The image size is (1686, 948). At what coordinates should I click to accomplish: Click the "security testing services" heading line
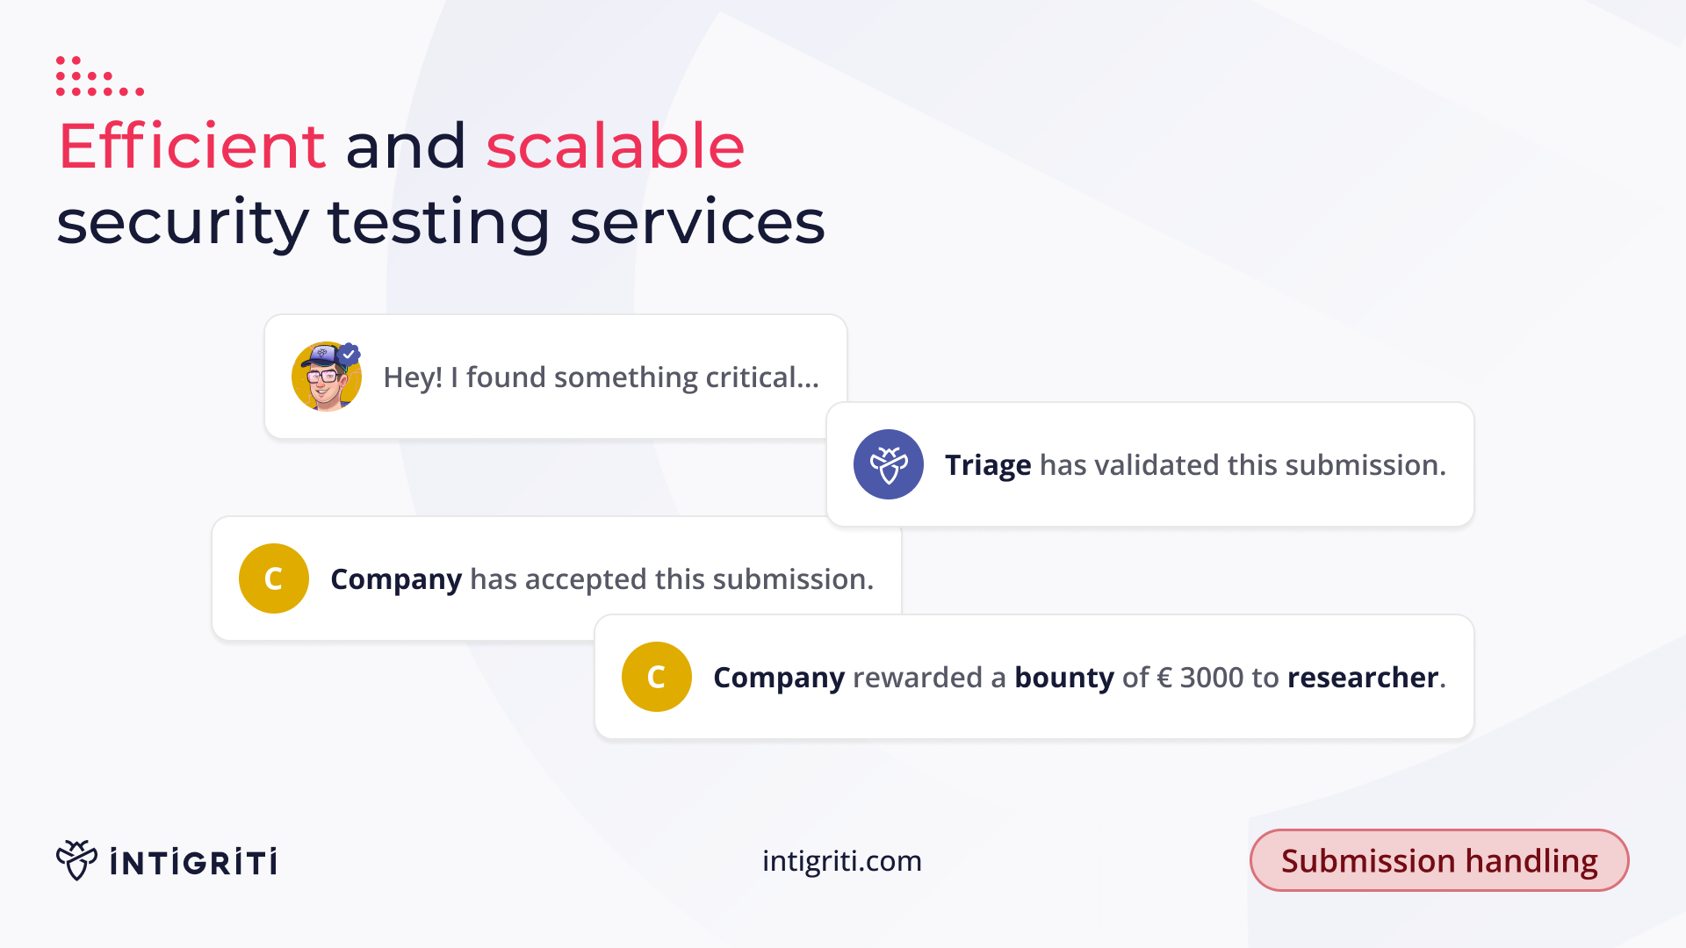pos(441,222)
